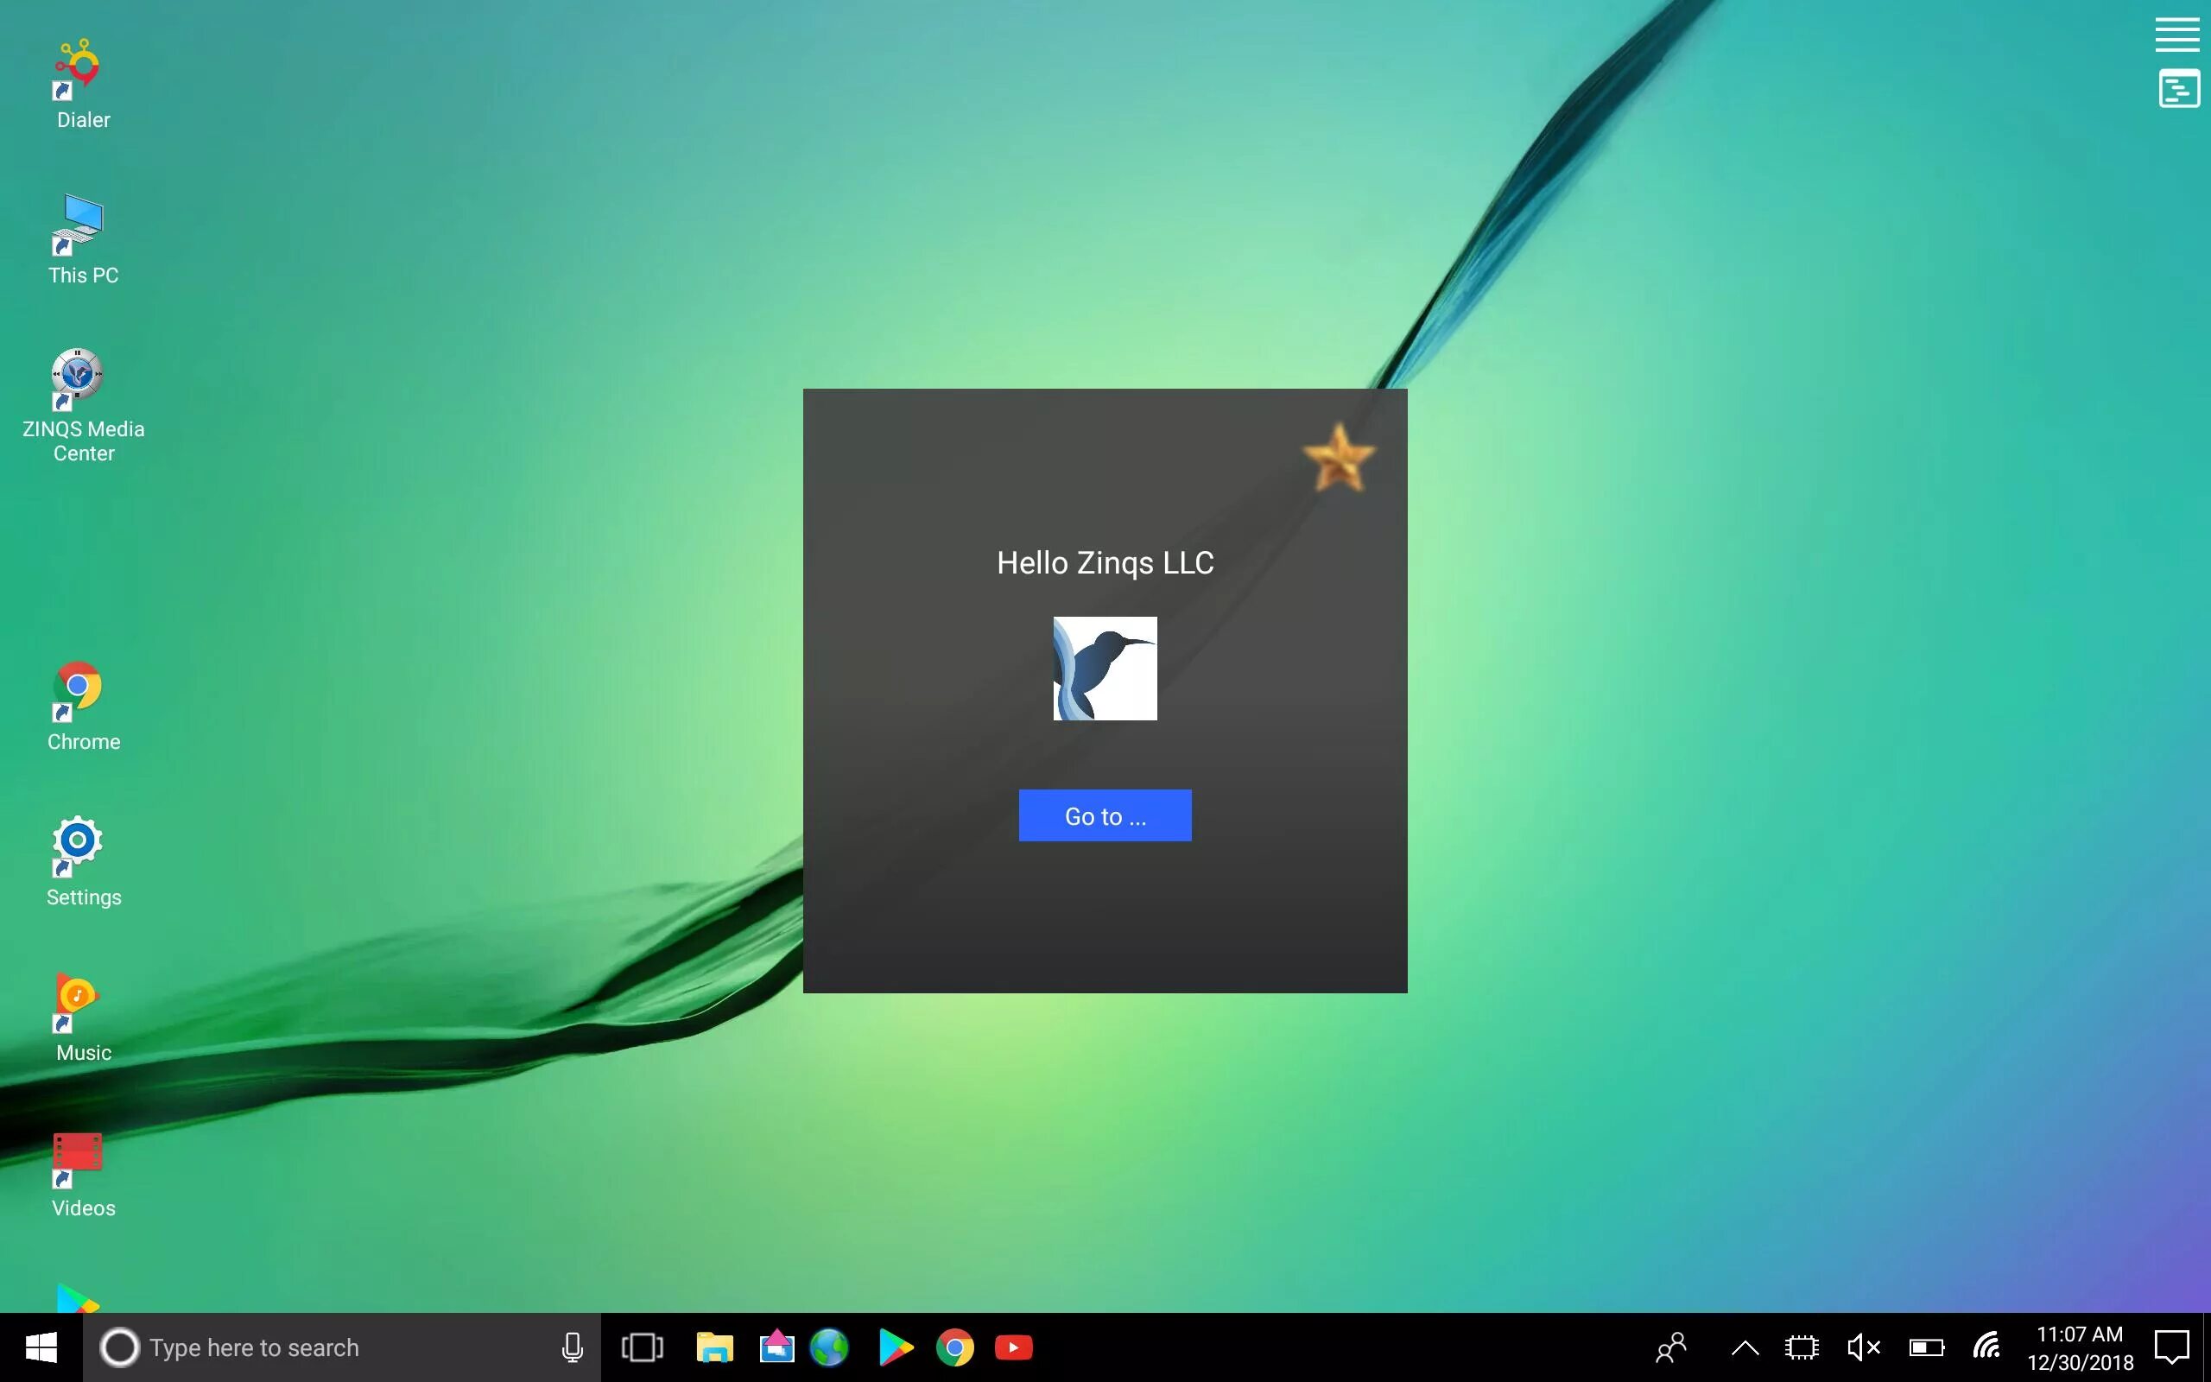2211x1382 pixels.
Task: Click the hummingbird logo thumbnail
Action: (1105, 669)
